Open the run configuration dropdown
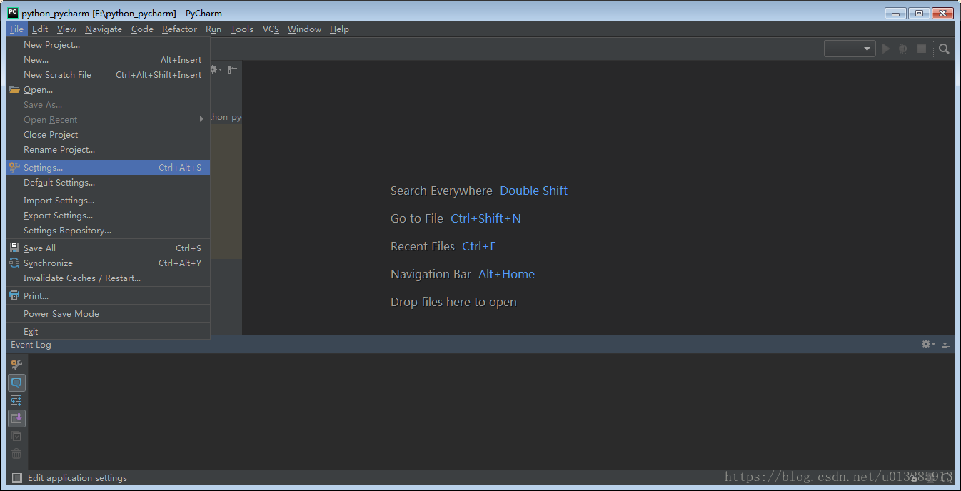 point(850,49)
